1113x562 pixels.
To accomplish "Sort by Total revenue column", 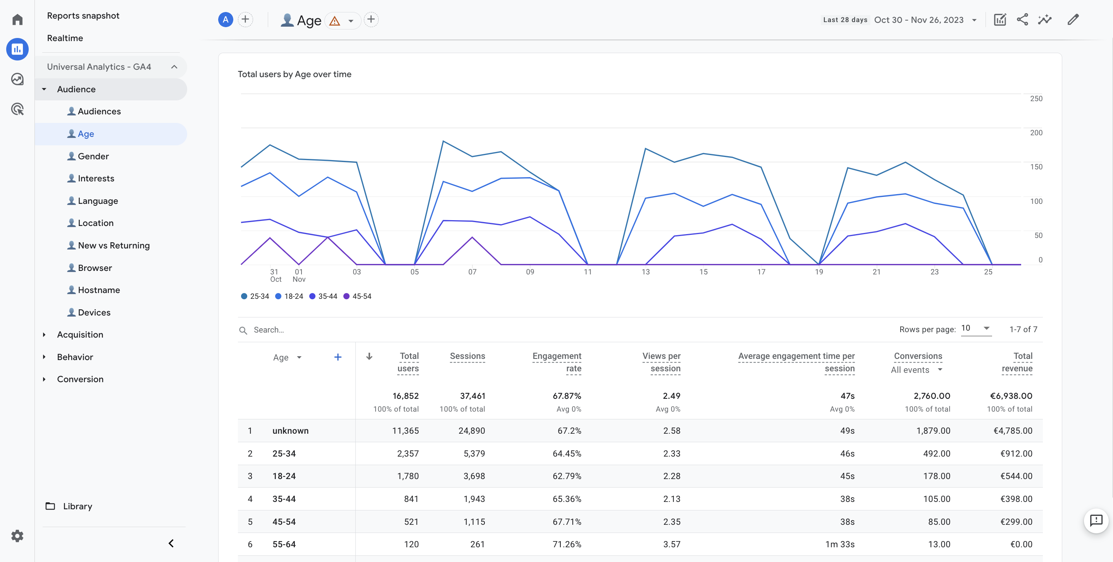I will click(1017, 362).
